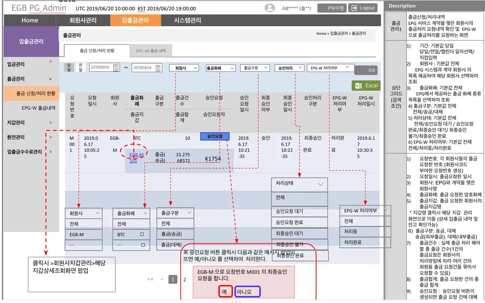Go to page 2 in pagination
This screenshot has height=303, width=485.
click(x=185, y=280)
